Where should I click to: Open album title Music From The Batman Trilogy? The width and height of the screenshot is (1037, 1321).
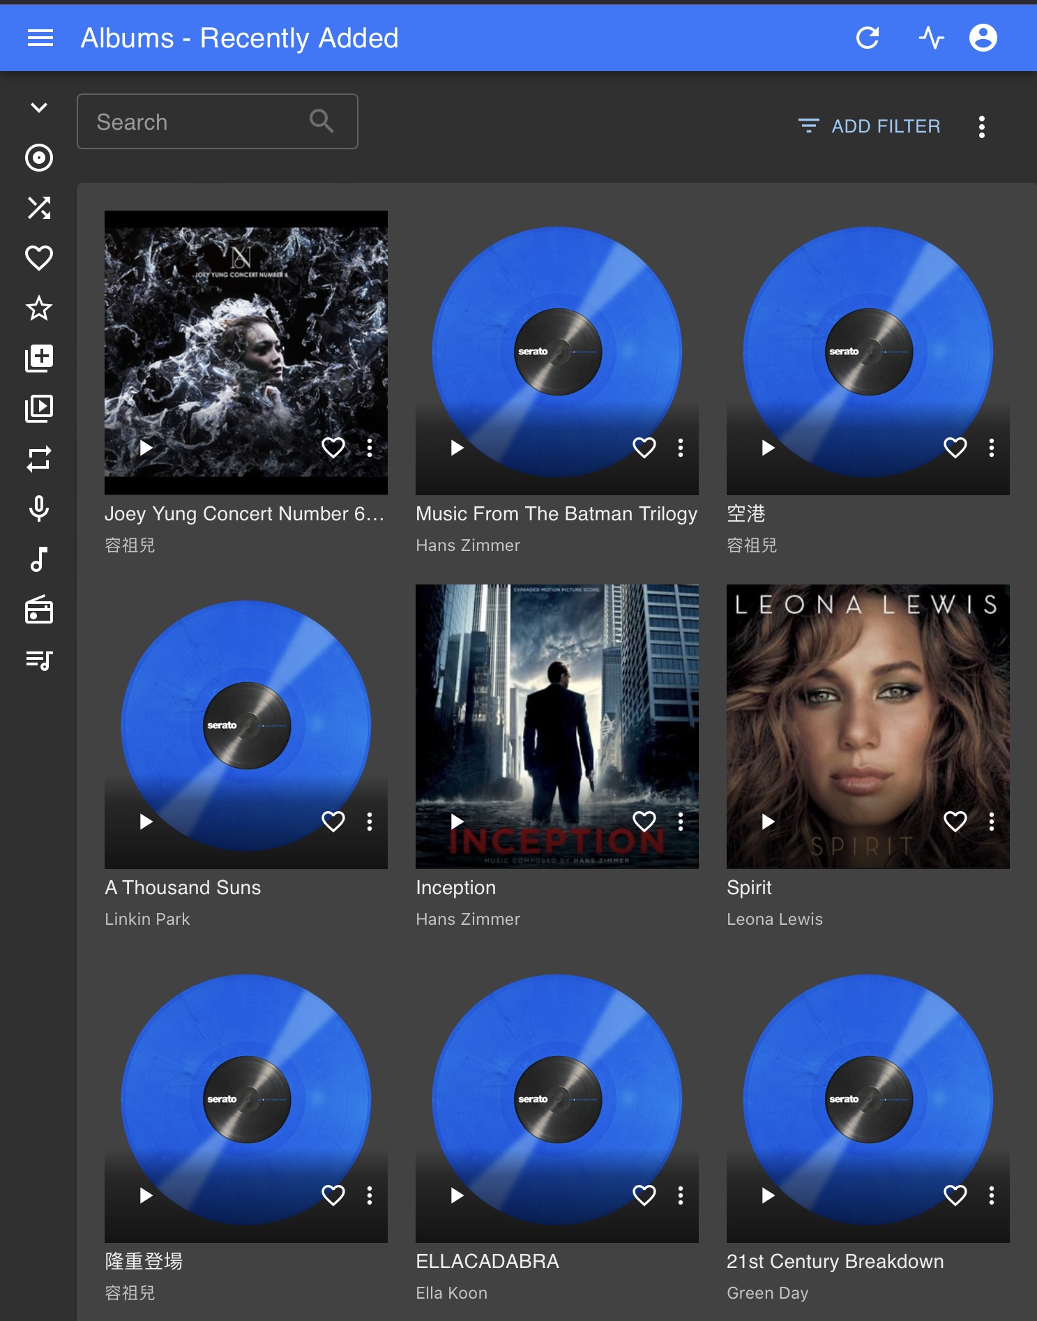tap(557, 514)
